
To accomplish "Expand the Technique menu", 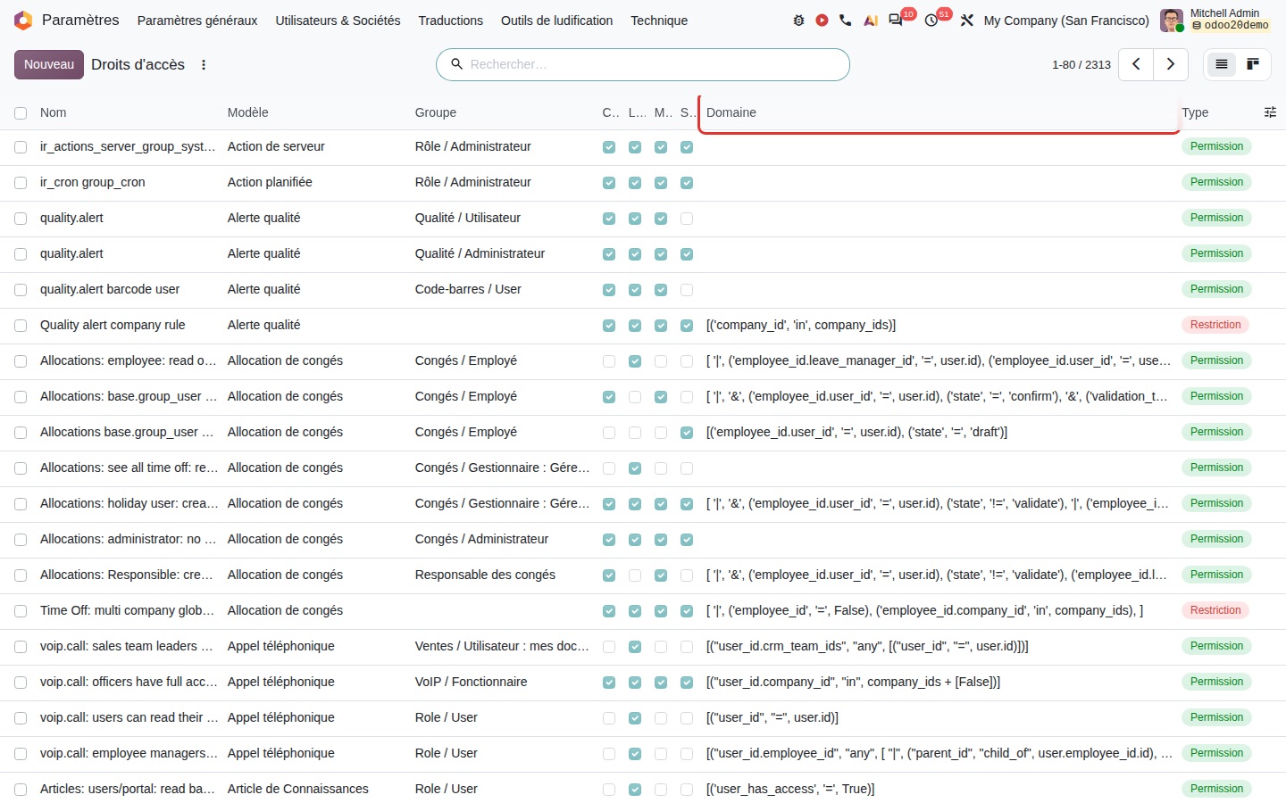I will point(659,21).
